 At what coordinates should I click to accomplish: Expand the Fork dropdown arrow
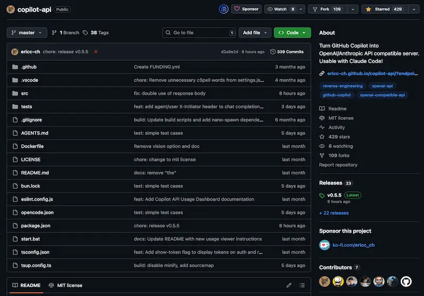[352, 9]
